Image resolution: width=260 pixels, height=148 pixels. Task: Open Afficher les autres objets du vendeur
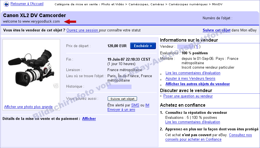[x=198, y=84]
